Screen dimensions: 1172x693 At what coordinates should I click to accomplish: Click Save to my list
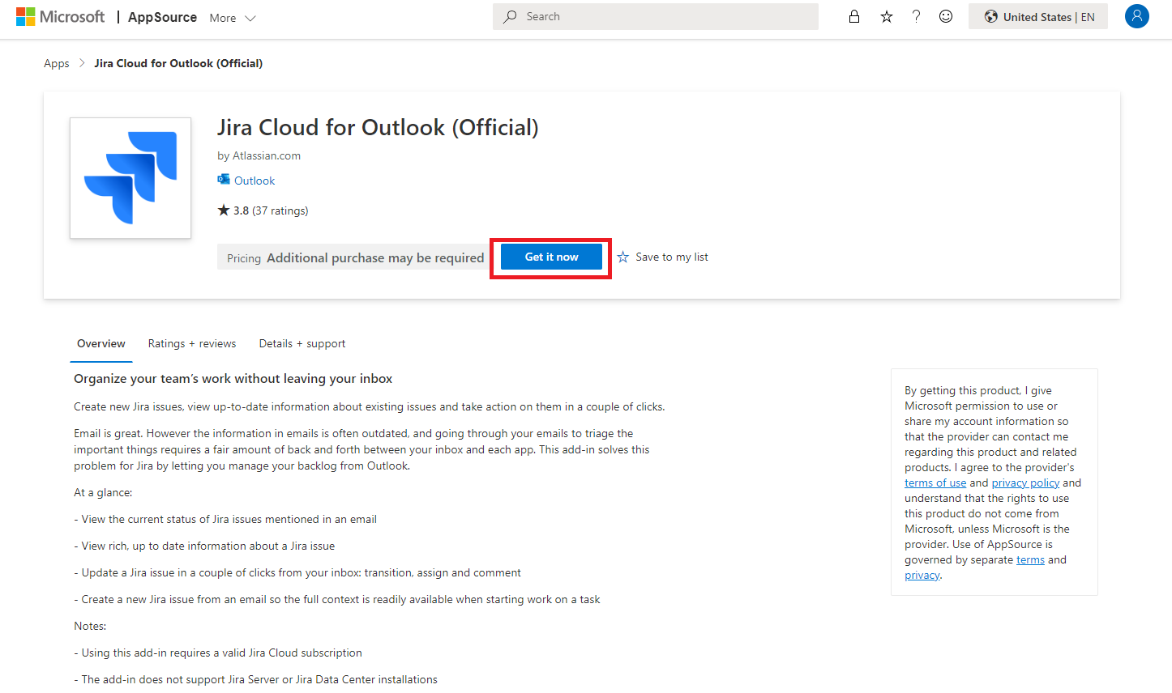[x=672, y=257]
